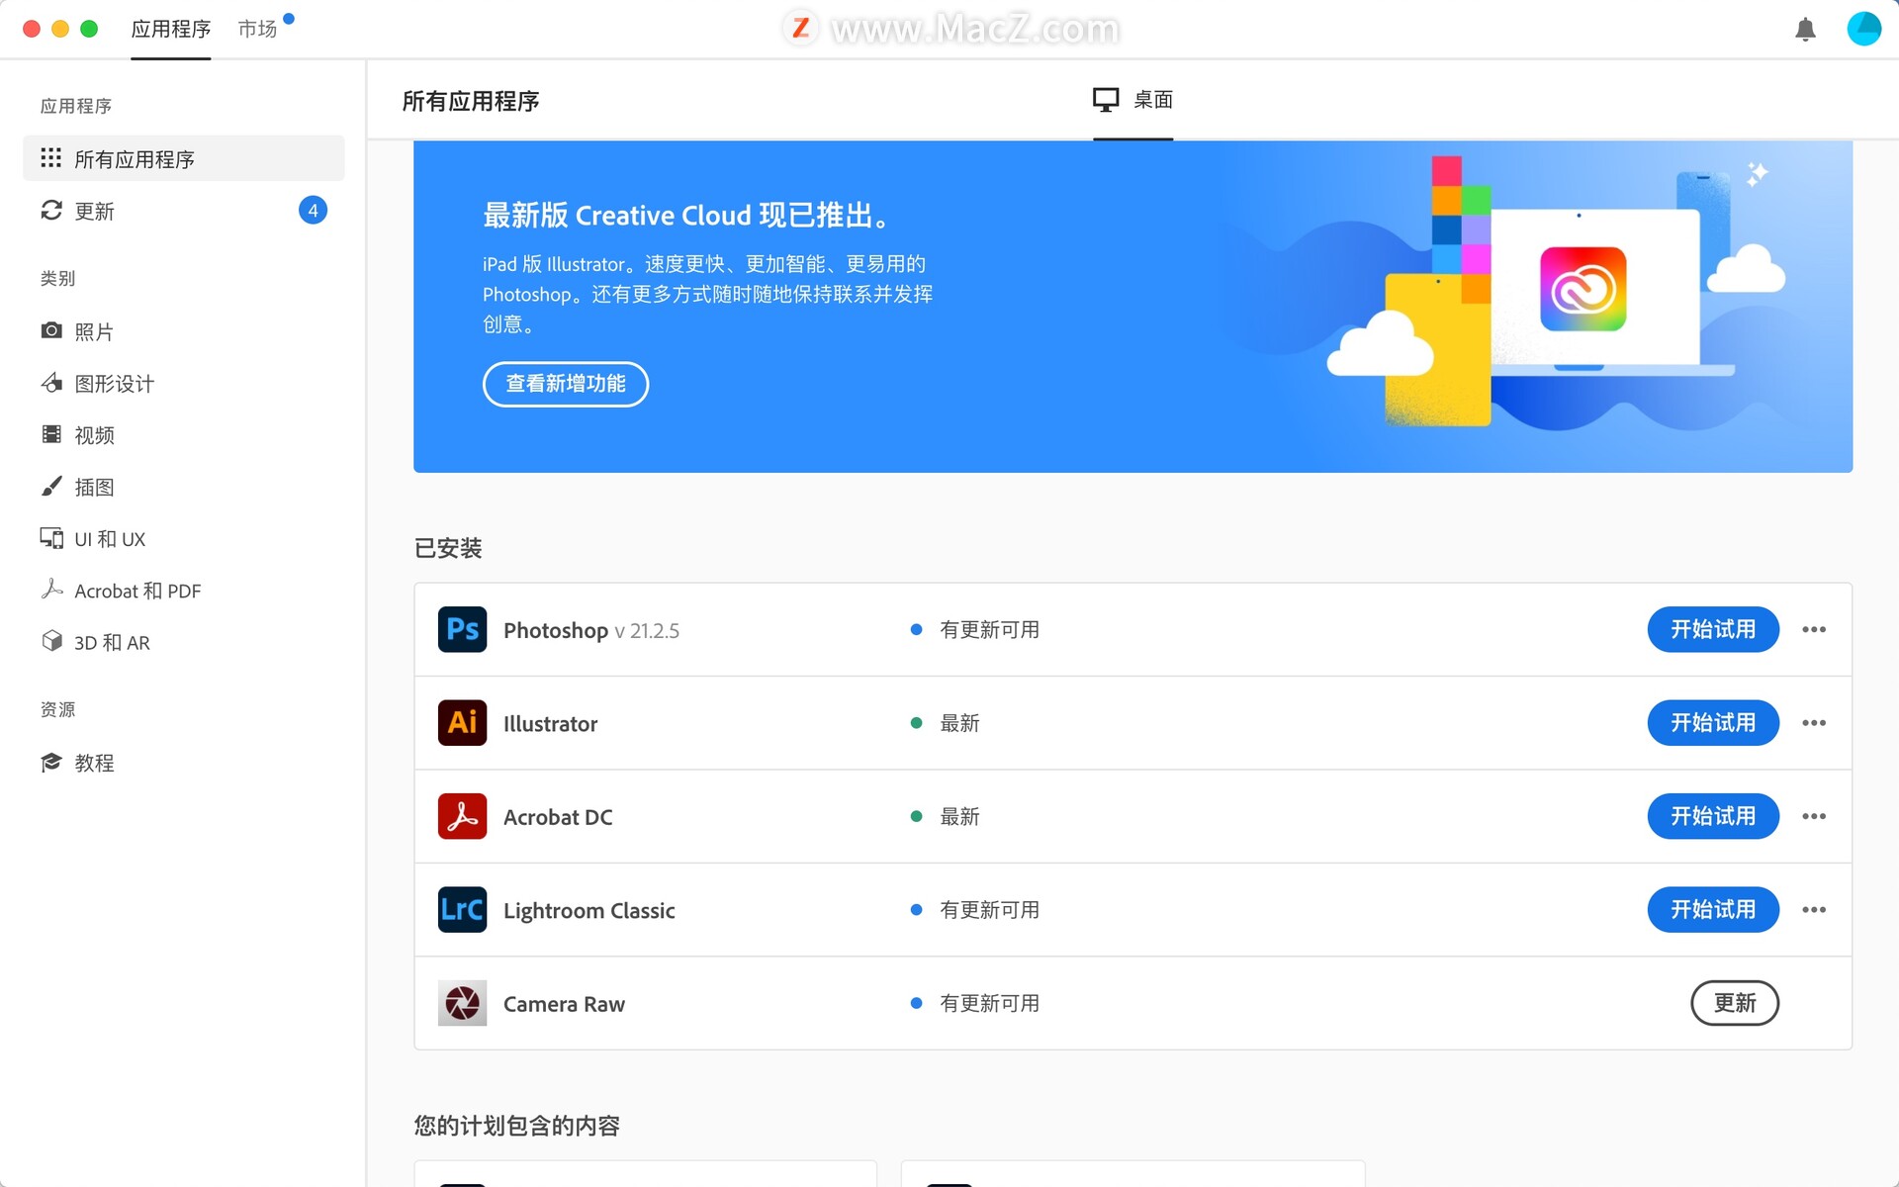Click the Creative Cloud banner logo

(1582, 289)
